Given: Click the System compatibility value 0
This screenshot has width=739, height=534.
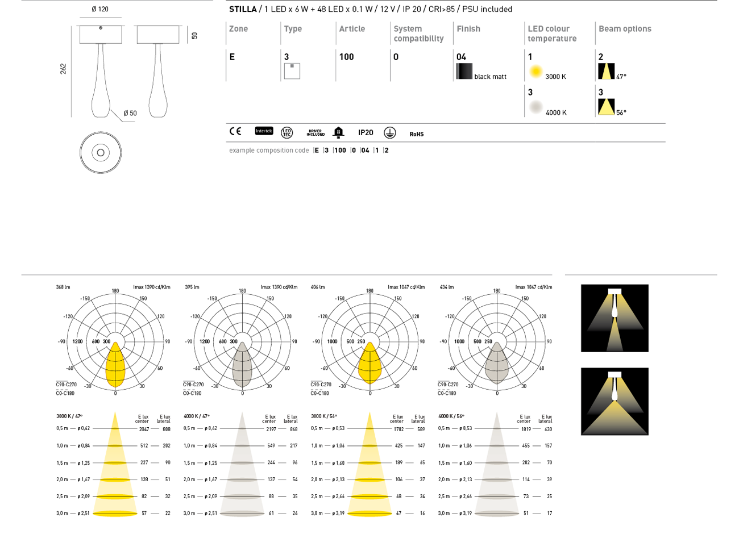Looking at the screenshot, I should (x=396, y=57).
